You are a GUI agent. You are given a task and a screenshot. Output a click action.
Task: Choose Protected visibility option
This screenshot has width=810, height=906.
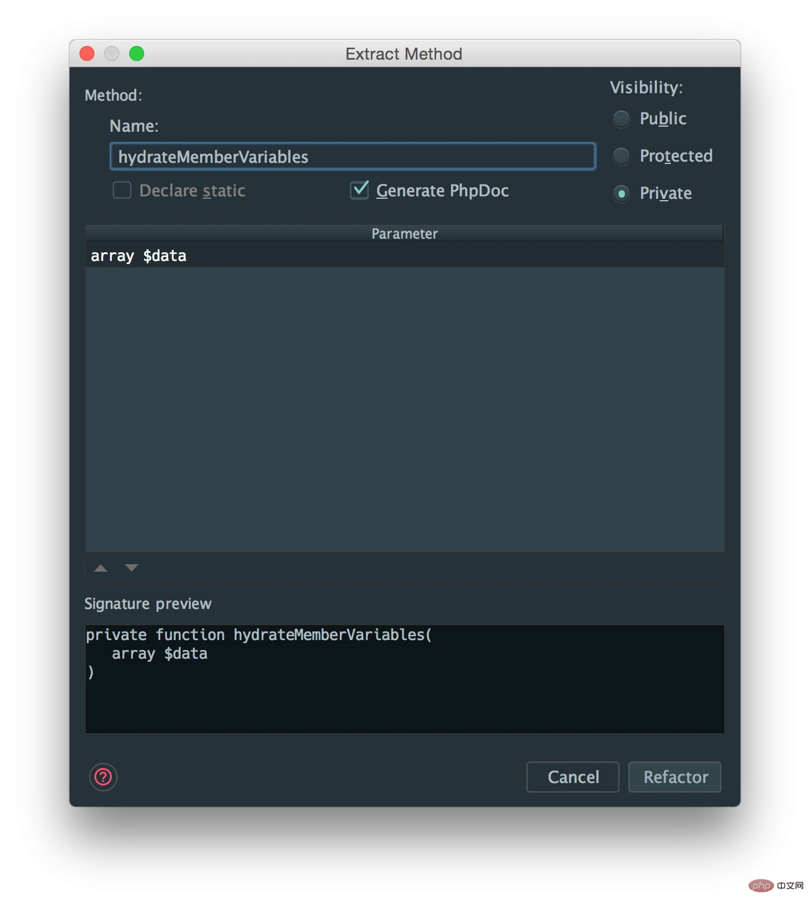pyautogui.click(x=621, y=156)
